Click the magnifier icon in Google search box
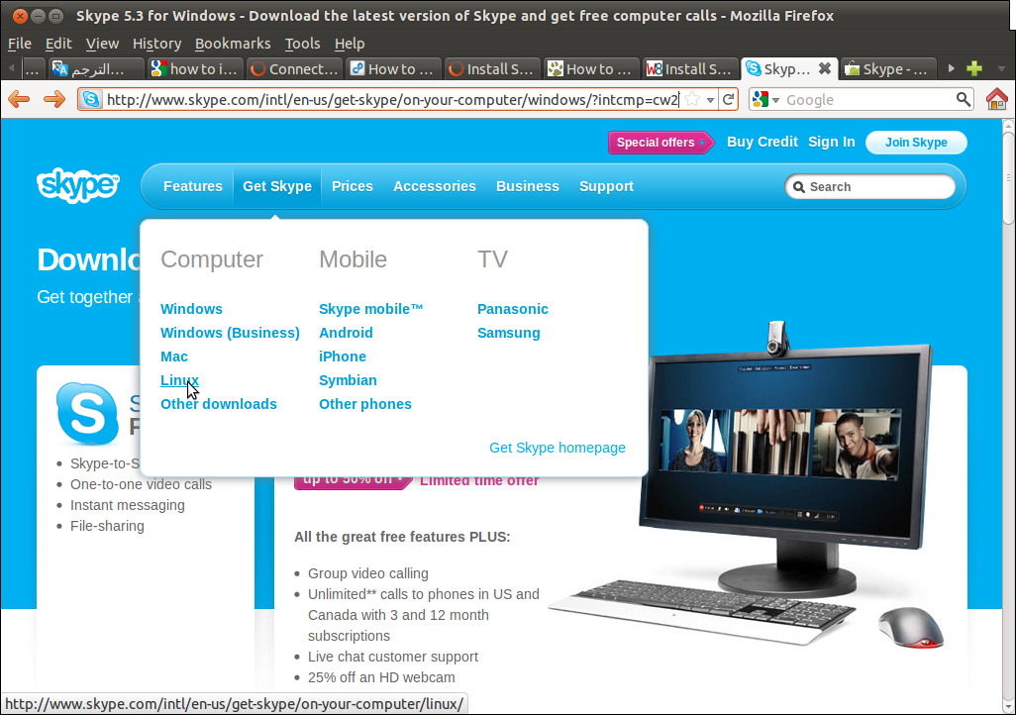The height and width of the screenshot is (715, 1016). tap(963, 99)
